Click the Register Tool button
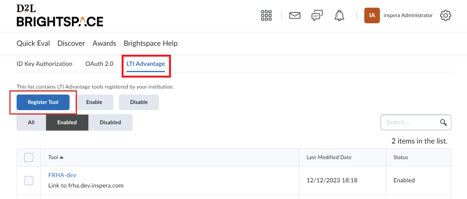Image resolution: width=467 pixels, height=199 pixels. [x=43, y=102]
